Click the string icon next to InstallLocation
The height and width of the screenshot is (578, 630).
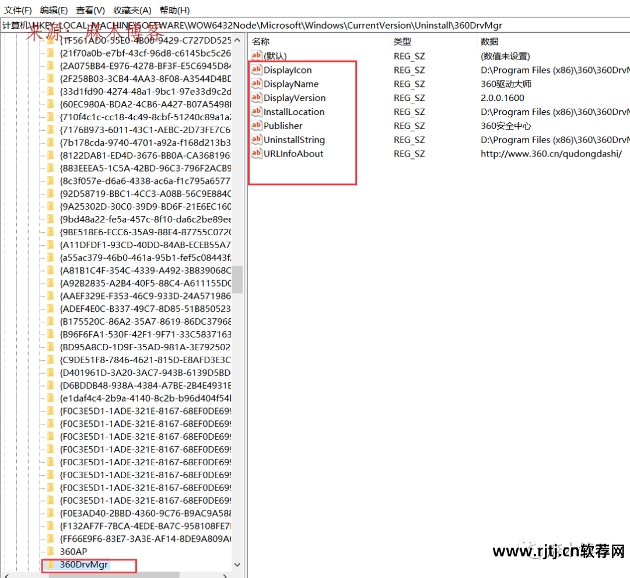coord(256,112)
